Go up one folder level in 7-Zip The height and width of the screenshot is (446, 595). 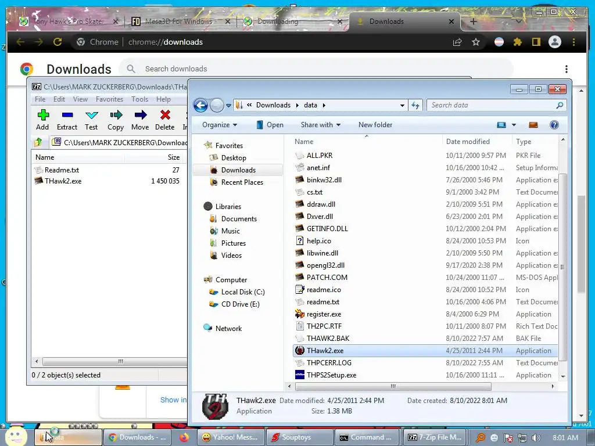(x=38, y=142)
